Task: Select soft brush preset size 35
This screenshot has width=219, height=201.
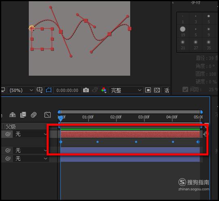Action: 209,45
